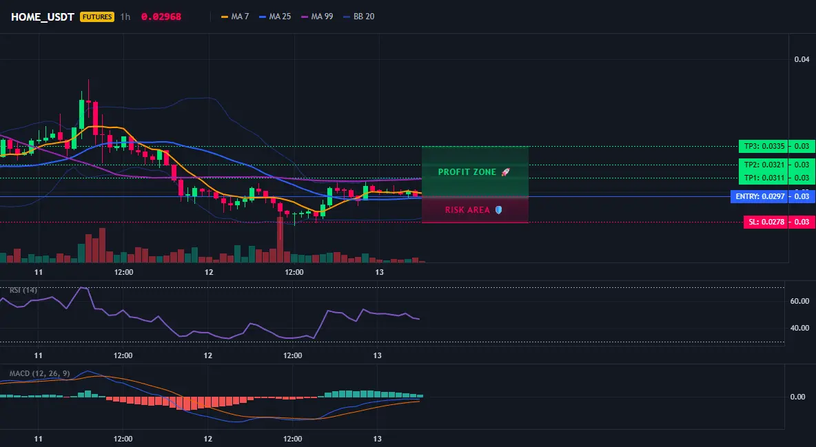Click the yellow FUTURES badge
This screenshot has height=447, width=816.
click(97, 17)
